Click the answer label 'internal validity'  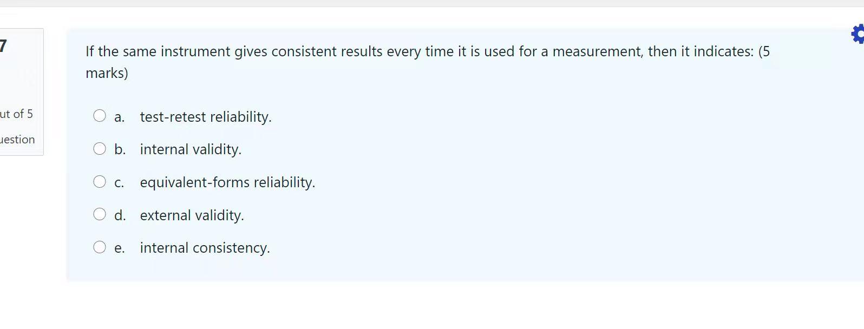click(x=191, y=149)
